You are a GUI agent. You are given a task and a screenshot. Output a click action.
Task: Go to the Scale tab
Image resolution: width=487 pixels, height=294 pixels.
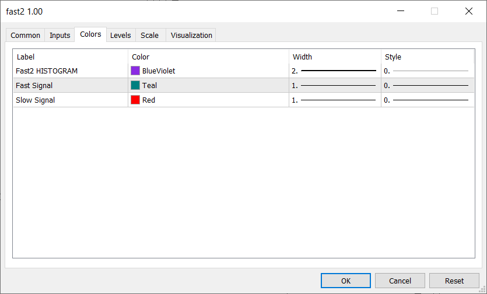[149, 36]
